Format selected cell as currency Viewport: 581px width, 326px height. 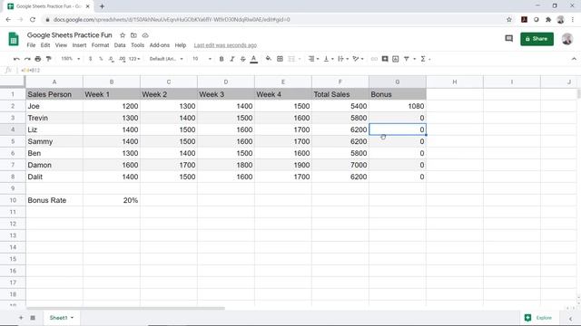pyautogui.click(x=91, y=59)
